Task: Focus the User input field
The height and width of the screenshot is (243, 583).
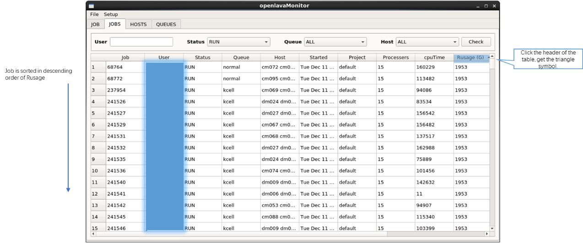Action: [141, 42]
